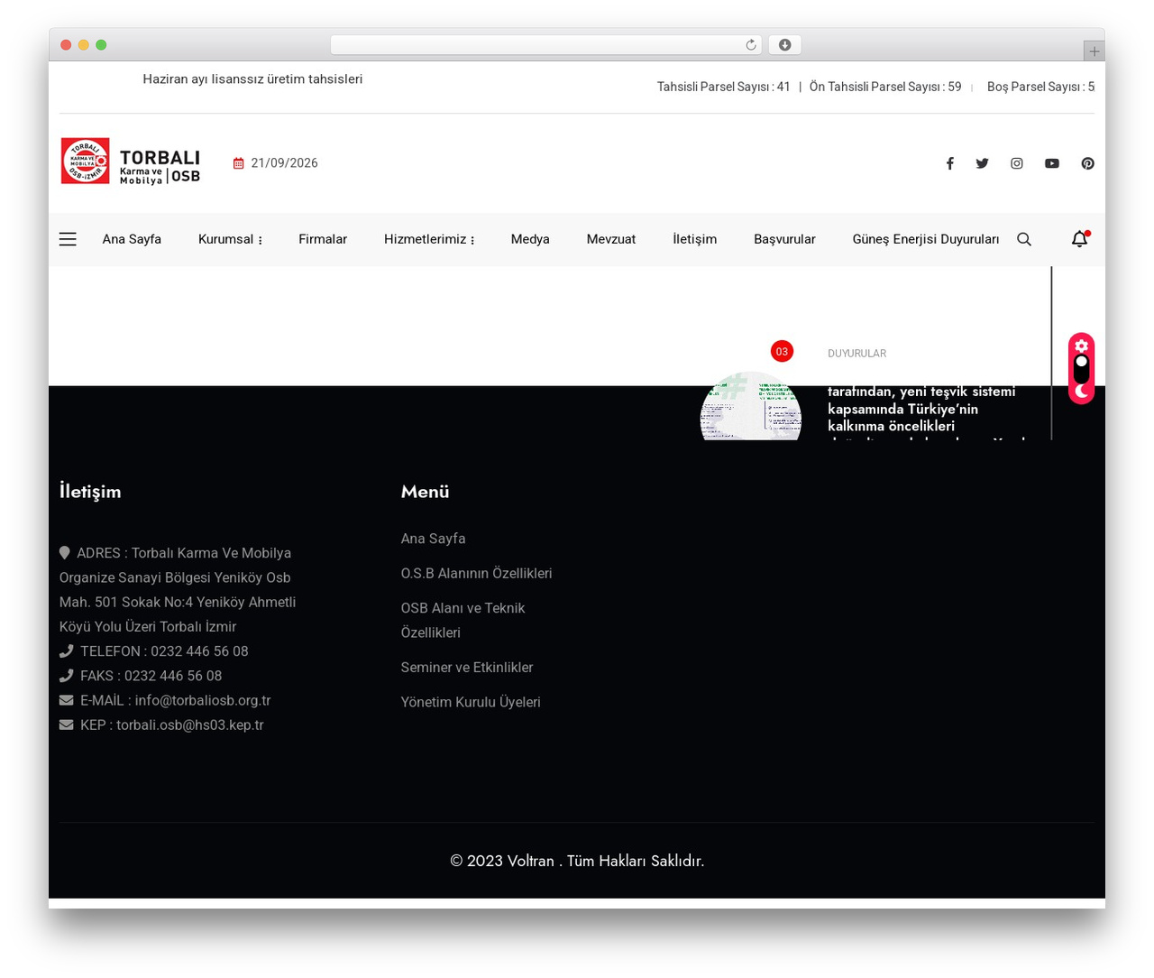Open the İletişim menu item
This screenshot has width=1154, height=978.
coord(694,239)
